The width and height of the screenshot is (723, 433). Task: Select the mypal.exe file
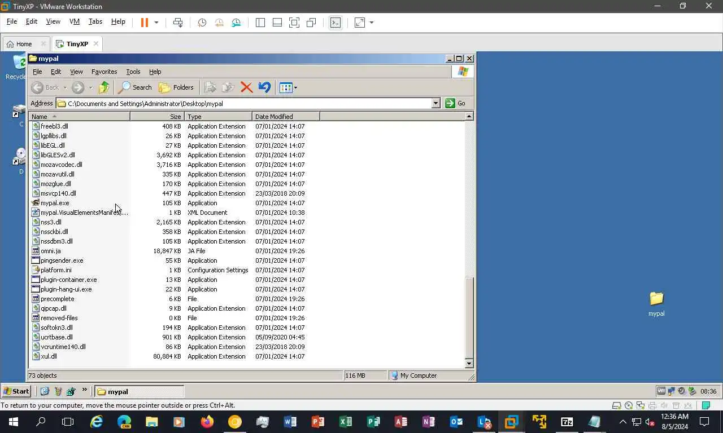click(55, 203)
